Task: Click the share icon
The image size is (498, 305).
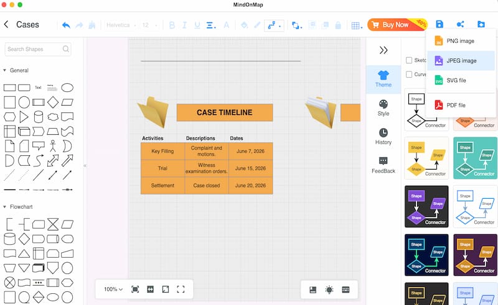Action: (460, 24)
